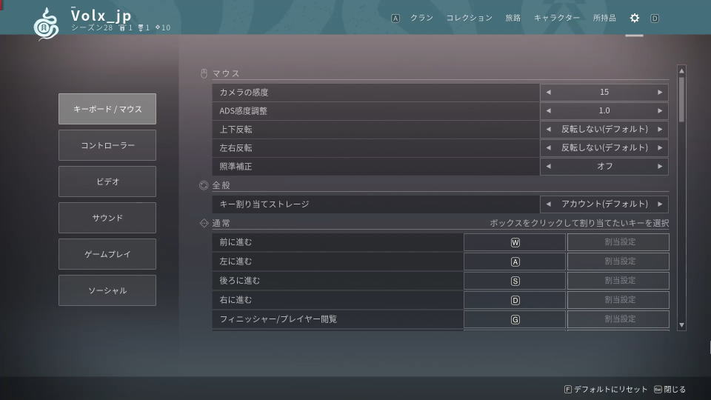Click left arrow for キー割り当てストレージ
The width and height of the screenshot is (711, 400).
pyautogui.click(x=549, y=204)
